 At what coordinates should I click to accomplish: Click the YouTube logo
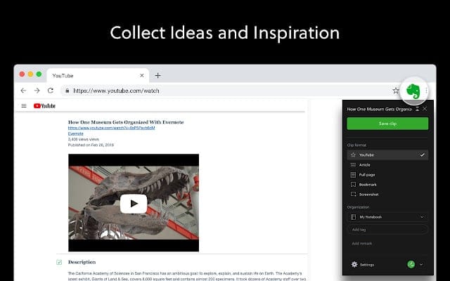[x=44, y=106]
